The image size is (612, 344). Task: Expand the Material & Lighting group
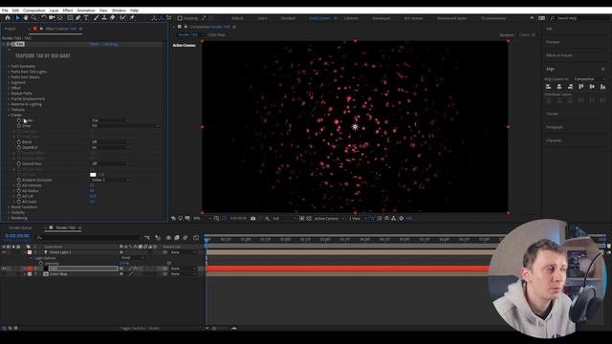pyautogui.click(x=9, y=104)
